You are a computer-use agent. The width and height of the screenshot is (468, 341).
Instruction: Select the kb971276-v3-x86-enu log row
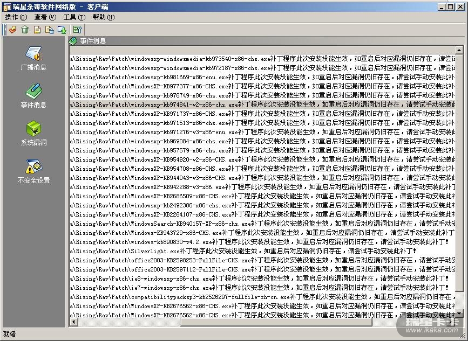tap(262, 132)
